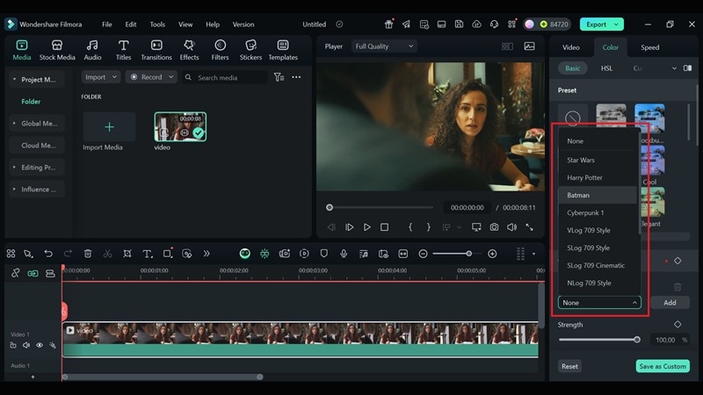This screenshot has height=395, width=703.
Task: Click the player volume speaker icon
Action: click(x=511, y=227)
